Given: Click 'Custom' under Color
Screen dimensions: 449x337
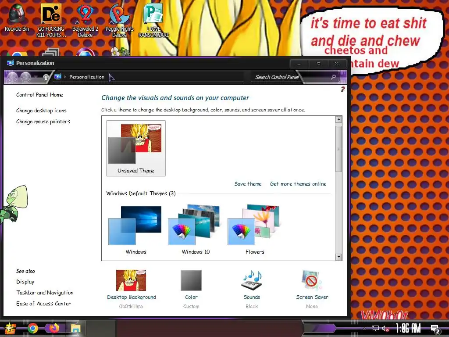Looking at the screenshot, I should tap(191, 306).
